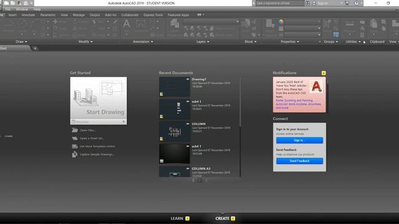Viewport: 399px width, 224px height.
Task: Select the middle view-mode icon below Recent Documents
Action: (x=199, y=180)
